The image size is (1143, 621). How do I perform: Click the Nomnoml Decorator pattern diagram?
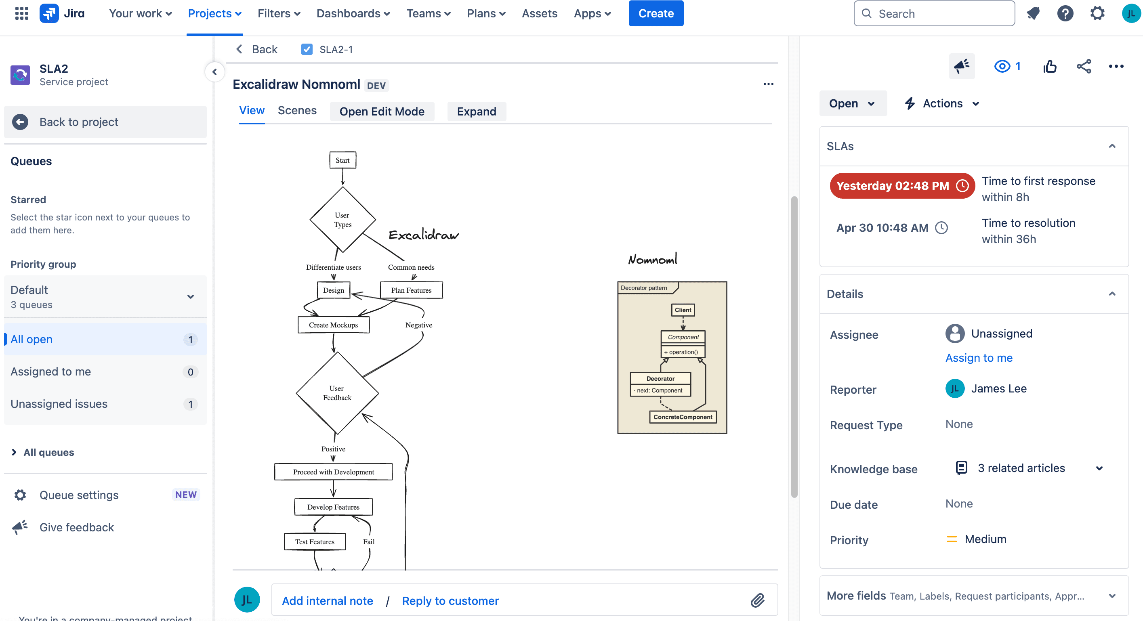click(672, 357)
